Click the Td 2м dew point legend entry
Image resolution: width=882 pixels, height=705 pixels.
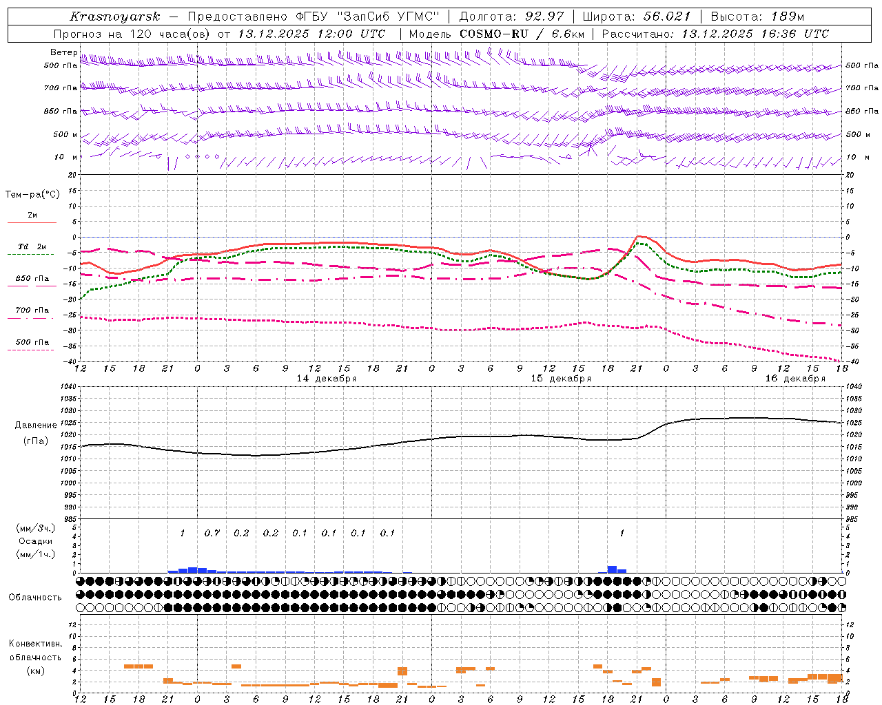(x=32, y=246)
